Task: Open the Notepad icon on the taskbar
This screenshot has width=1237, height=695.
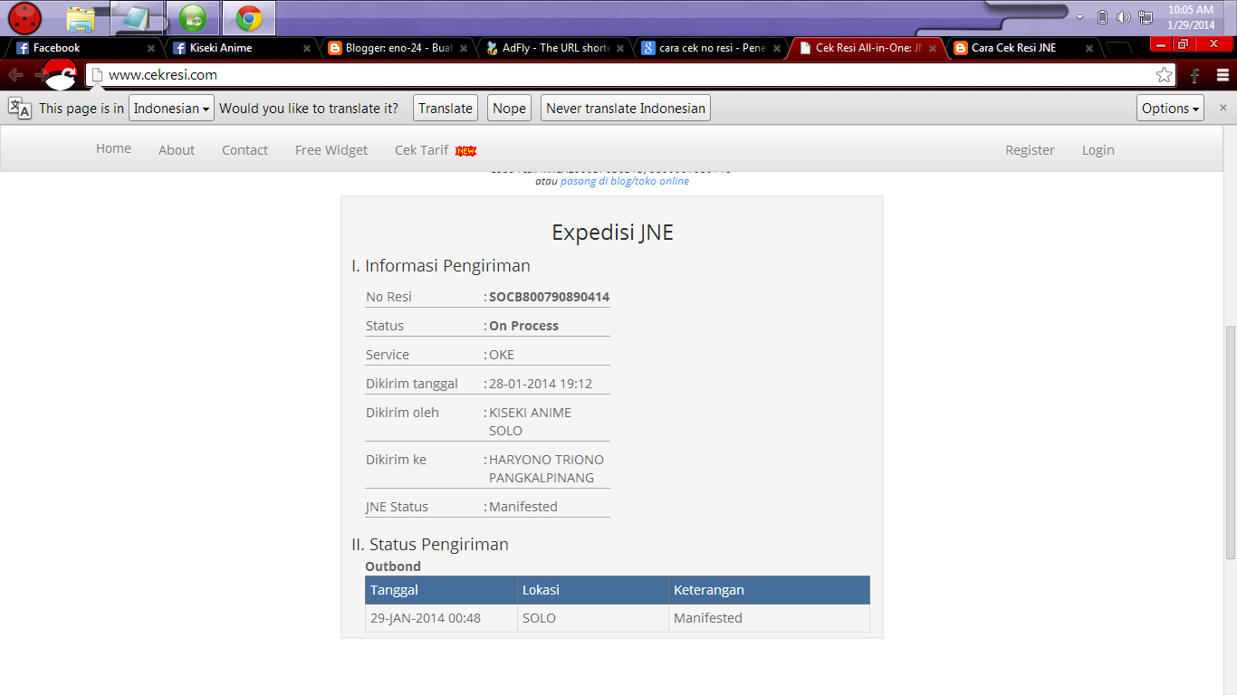Action: [x=137, y=18]
